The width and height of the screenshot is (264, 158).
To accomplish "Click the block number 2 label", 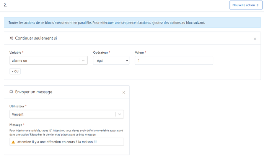I will [5, 5].
